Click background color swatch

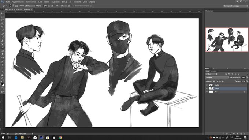click(x=3, y=85)
